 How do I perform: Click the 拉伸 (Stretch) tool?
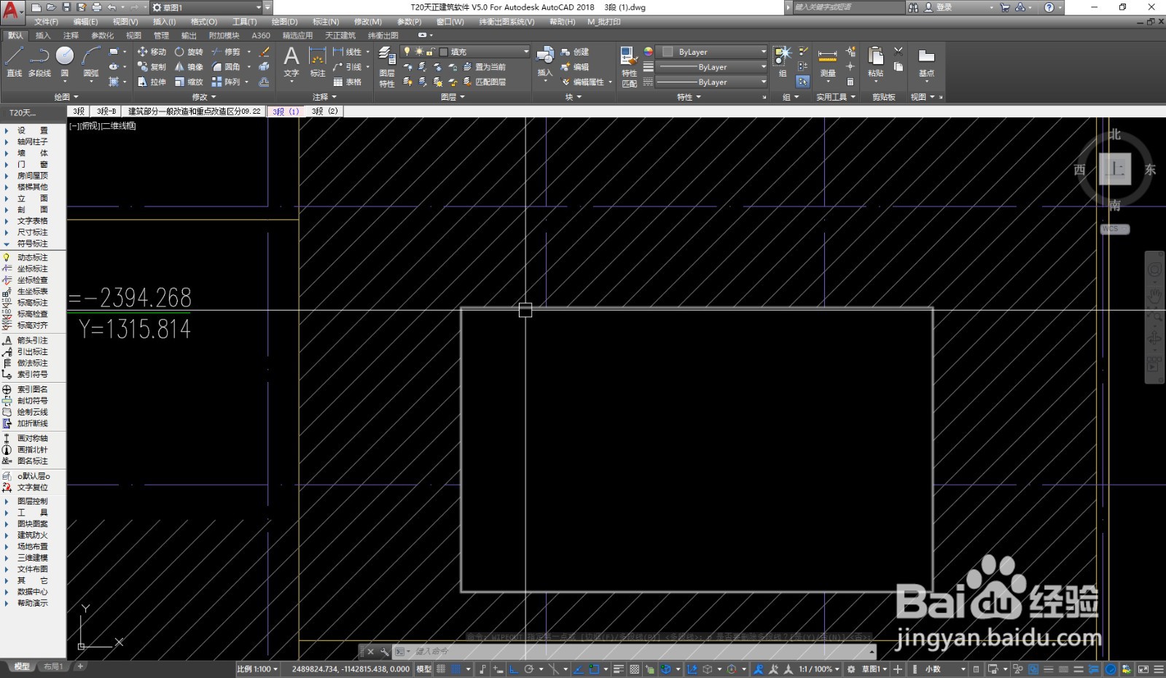(152, 82)
